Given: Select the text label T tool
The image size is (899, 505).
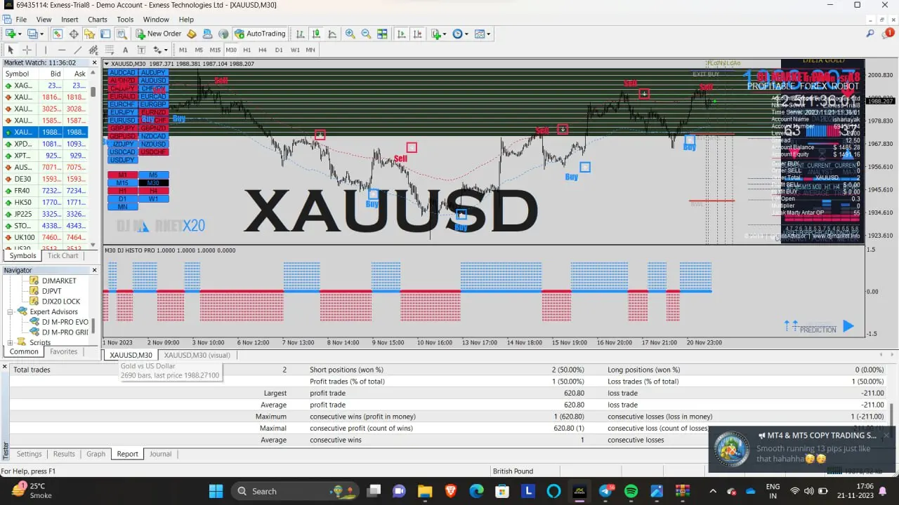Looking at the screenshot, I should 141,50.
